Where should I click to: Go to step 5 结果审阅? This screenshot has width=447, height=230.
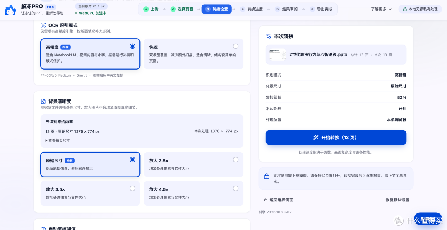click(286, 9)
